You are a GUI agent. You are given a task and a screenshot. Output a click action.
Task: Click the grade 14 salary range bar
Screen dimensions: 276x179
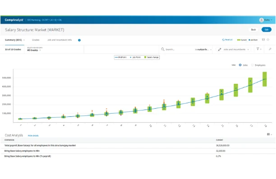pos(207,98)
